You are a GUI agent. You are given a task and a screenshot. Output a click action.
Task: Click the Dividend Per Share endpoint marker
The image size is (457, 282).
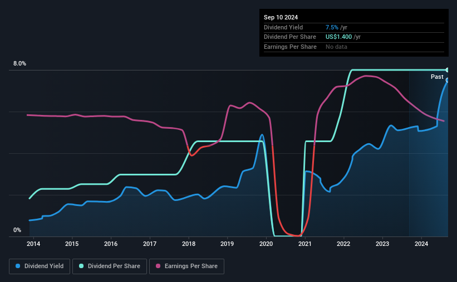tap(448, 70)
